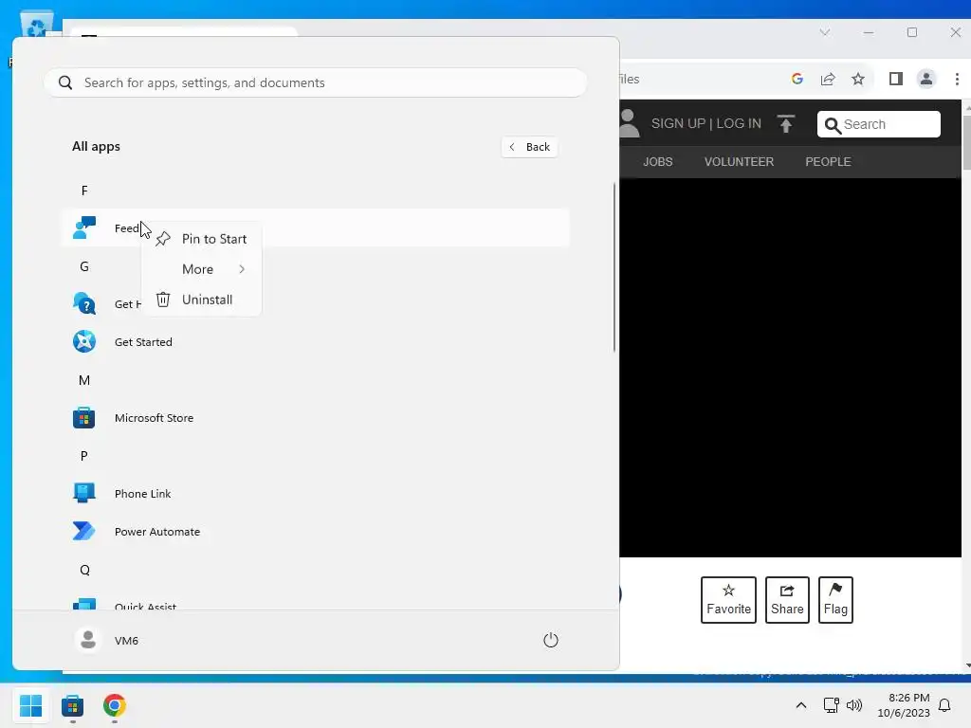The height and width of the screenshot is (728, 971).
Task: Jump to letter P section header
Action: 84,456
